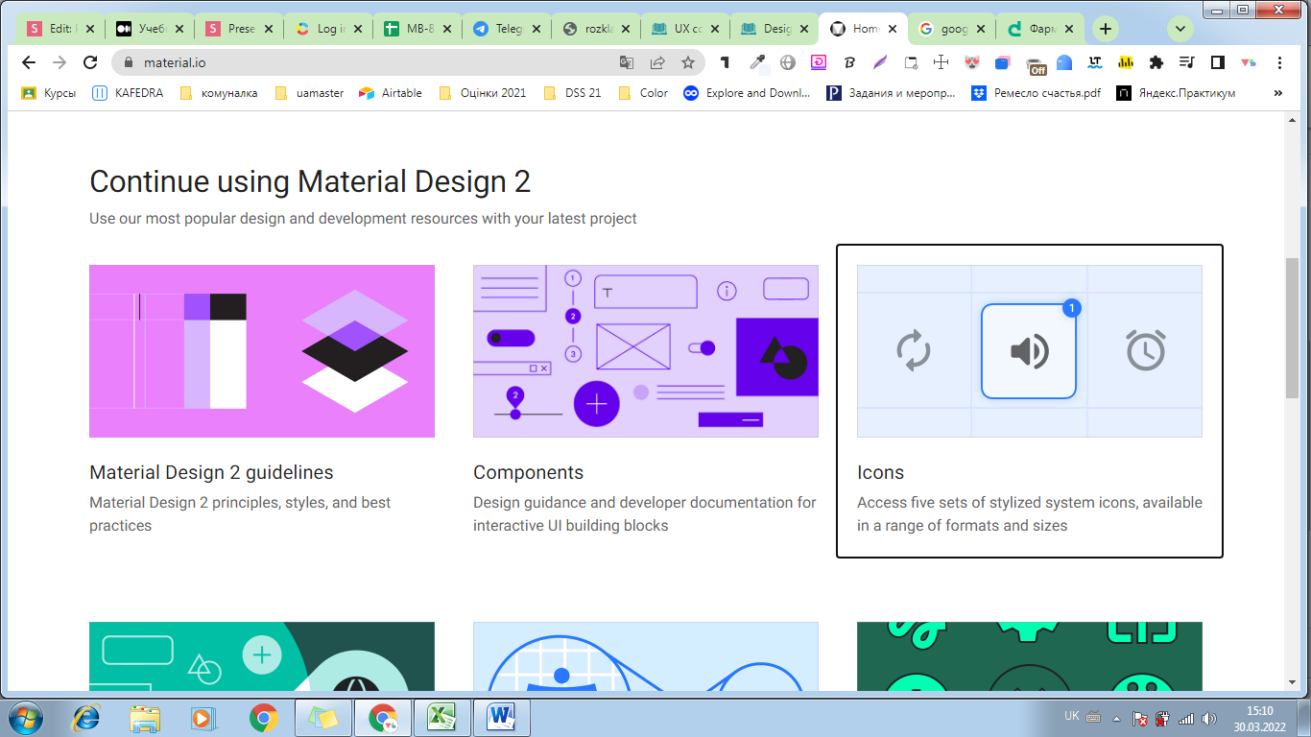Image resolution: width=1311 pixels, height=737 pixels.
Task: Click the share page icon in address bar
Action: click(657, 62)
